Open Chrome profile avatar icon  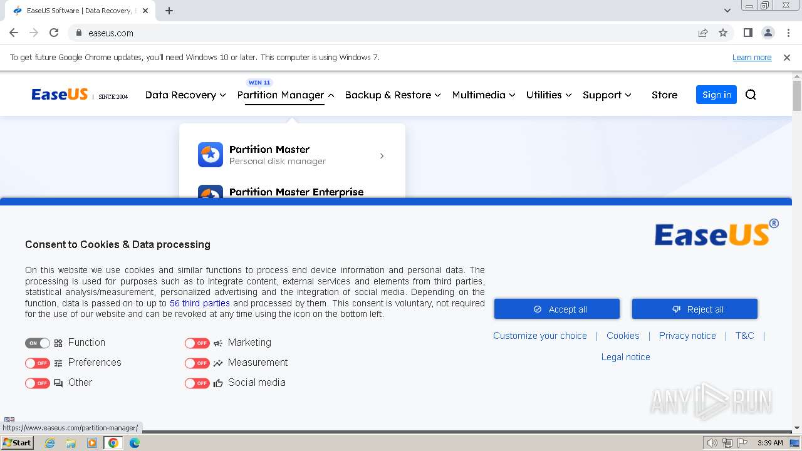[768, 33]
